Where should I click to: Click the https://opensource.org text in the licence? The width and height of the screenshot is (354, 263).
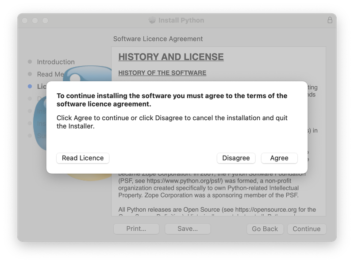(x=266, y=210)
